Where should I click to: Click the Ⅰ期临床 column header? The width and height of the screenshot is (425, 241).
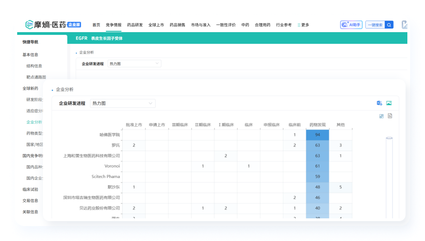(226, 125)
